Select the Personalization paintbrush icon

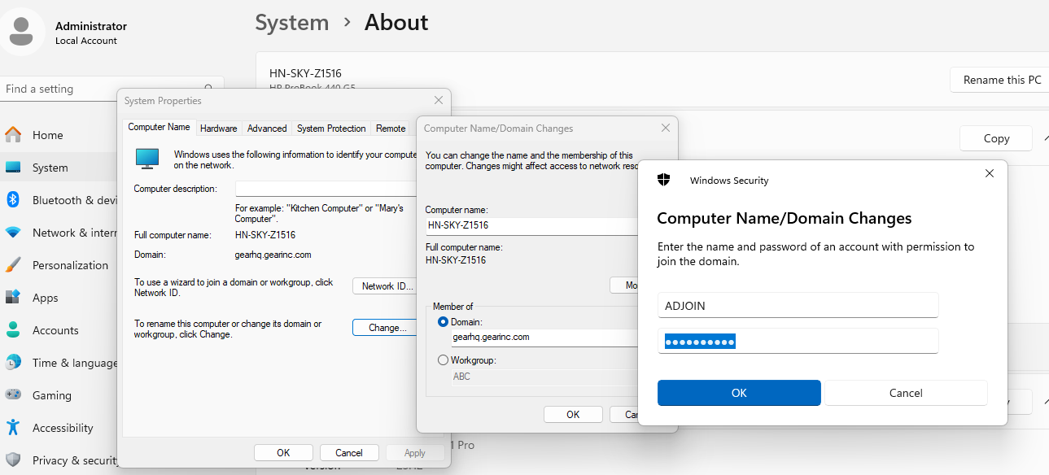coord(13,265)
